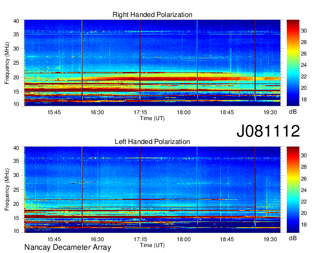312x253 pixels.
Task: Click the red vertical line at 17:15 in top plot
Action: 140,60
